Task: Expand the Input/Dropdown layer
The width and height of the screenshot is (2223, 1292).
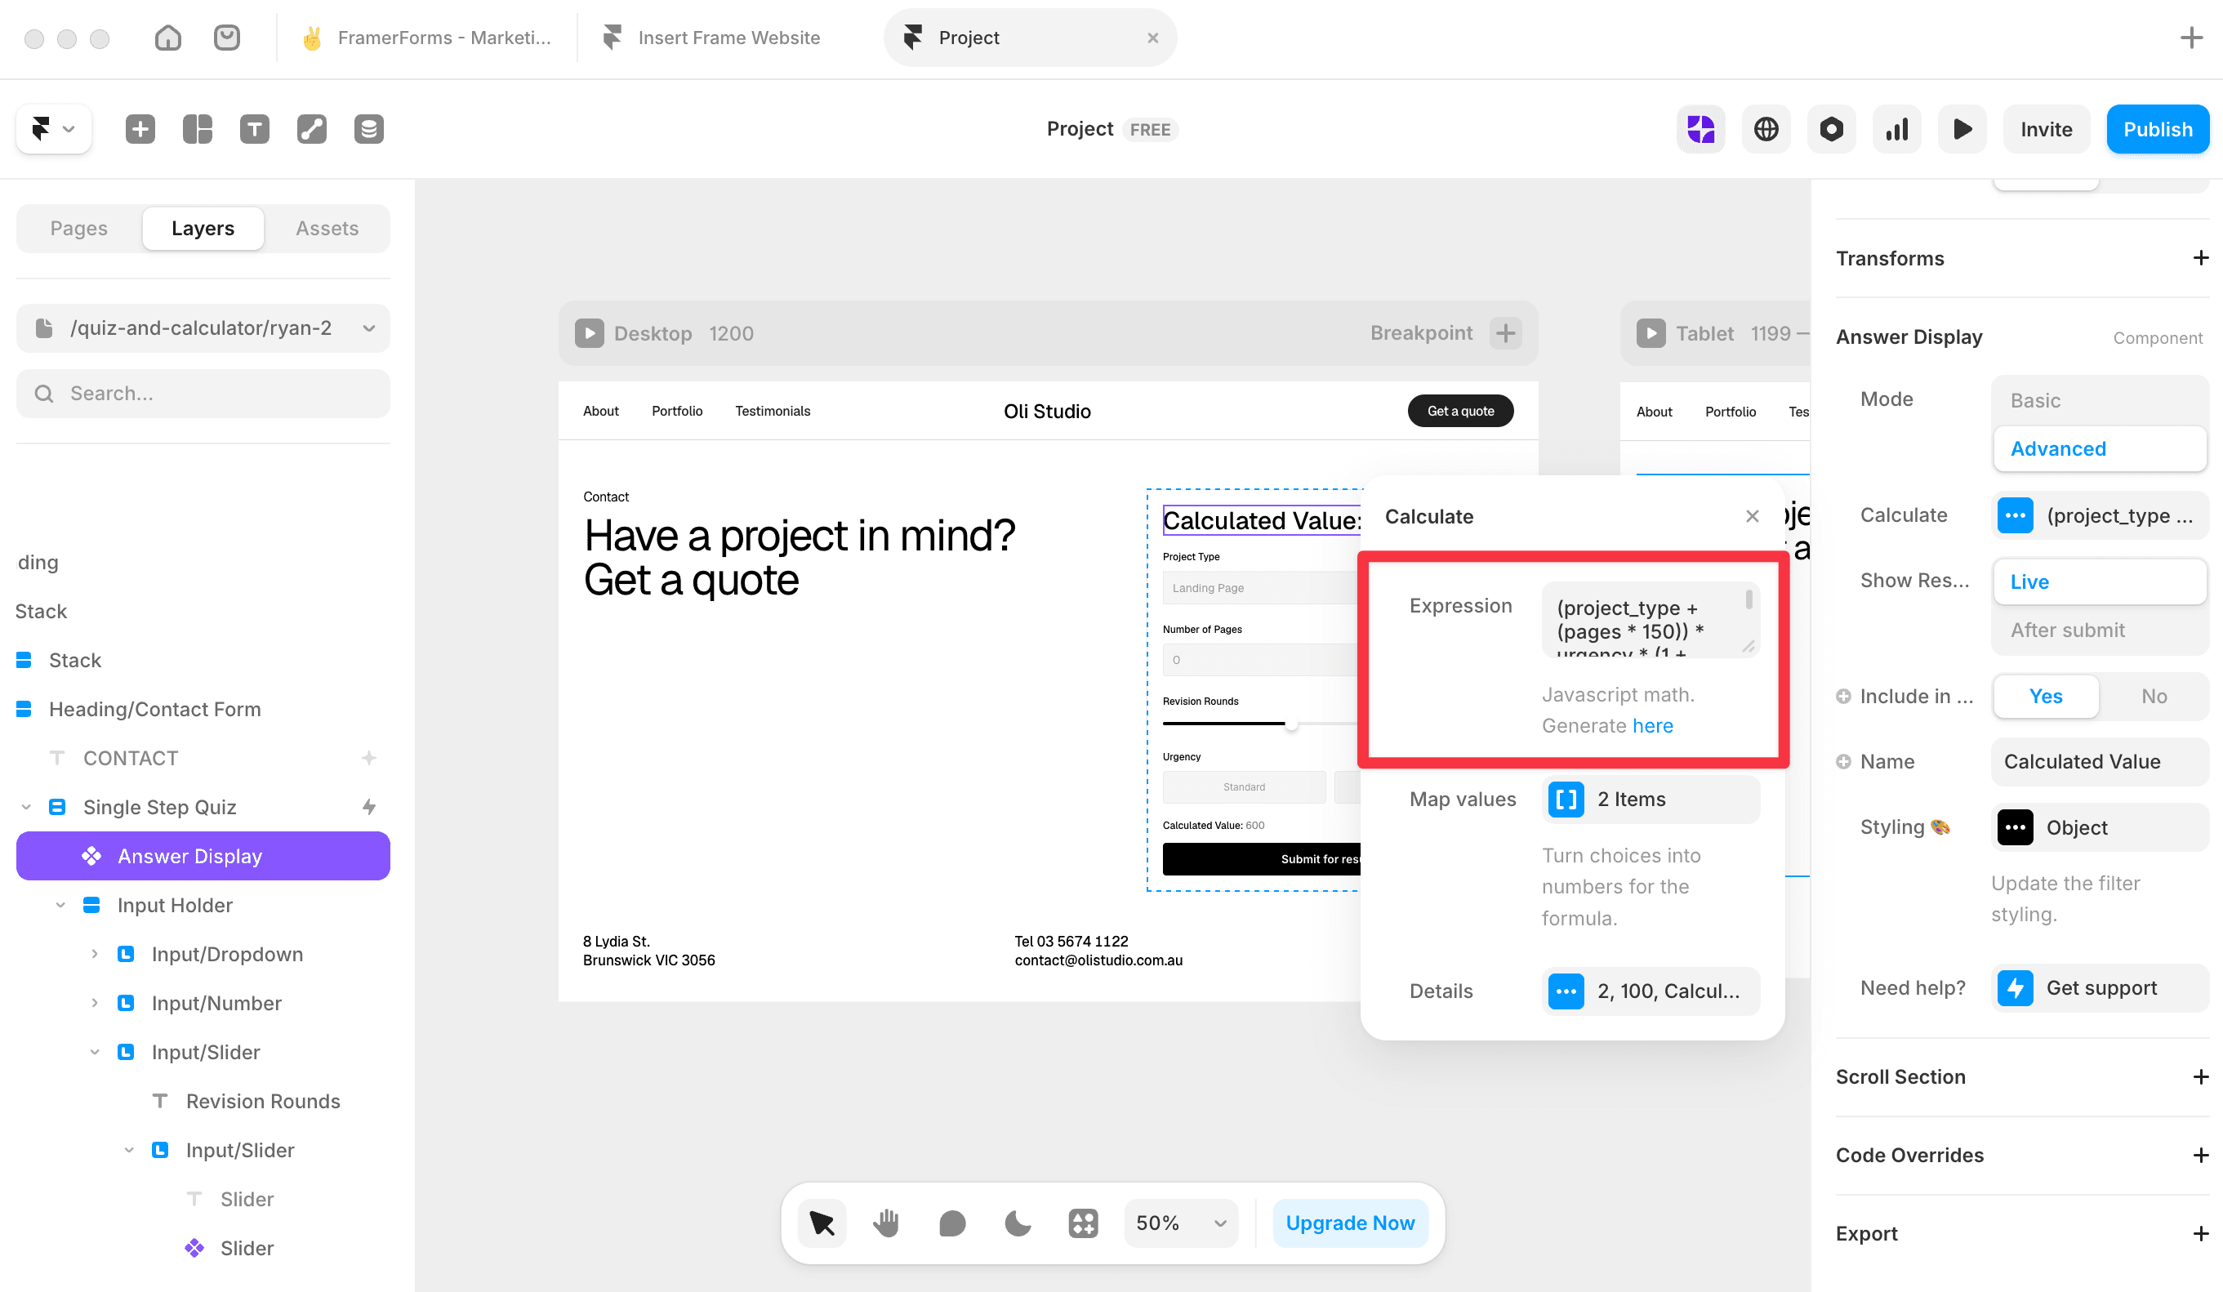Action: pos(95,953)
